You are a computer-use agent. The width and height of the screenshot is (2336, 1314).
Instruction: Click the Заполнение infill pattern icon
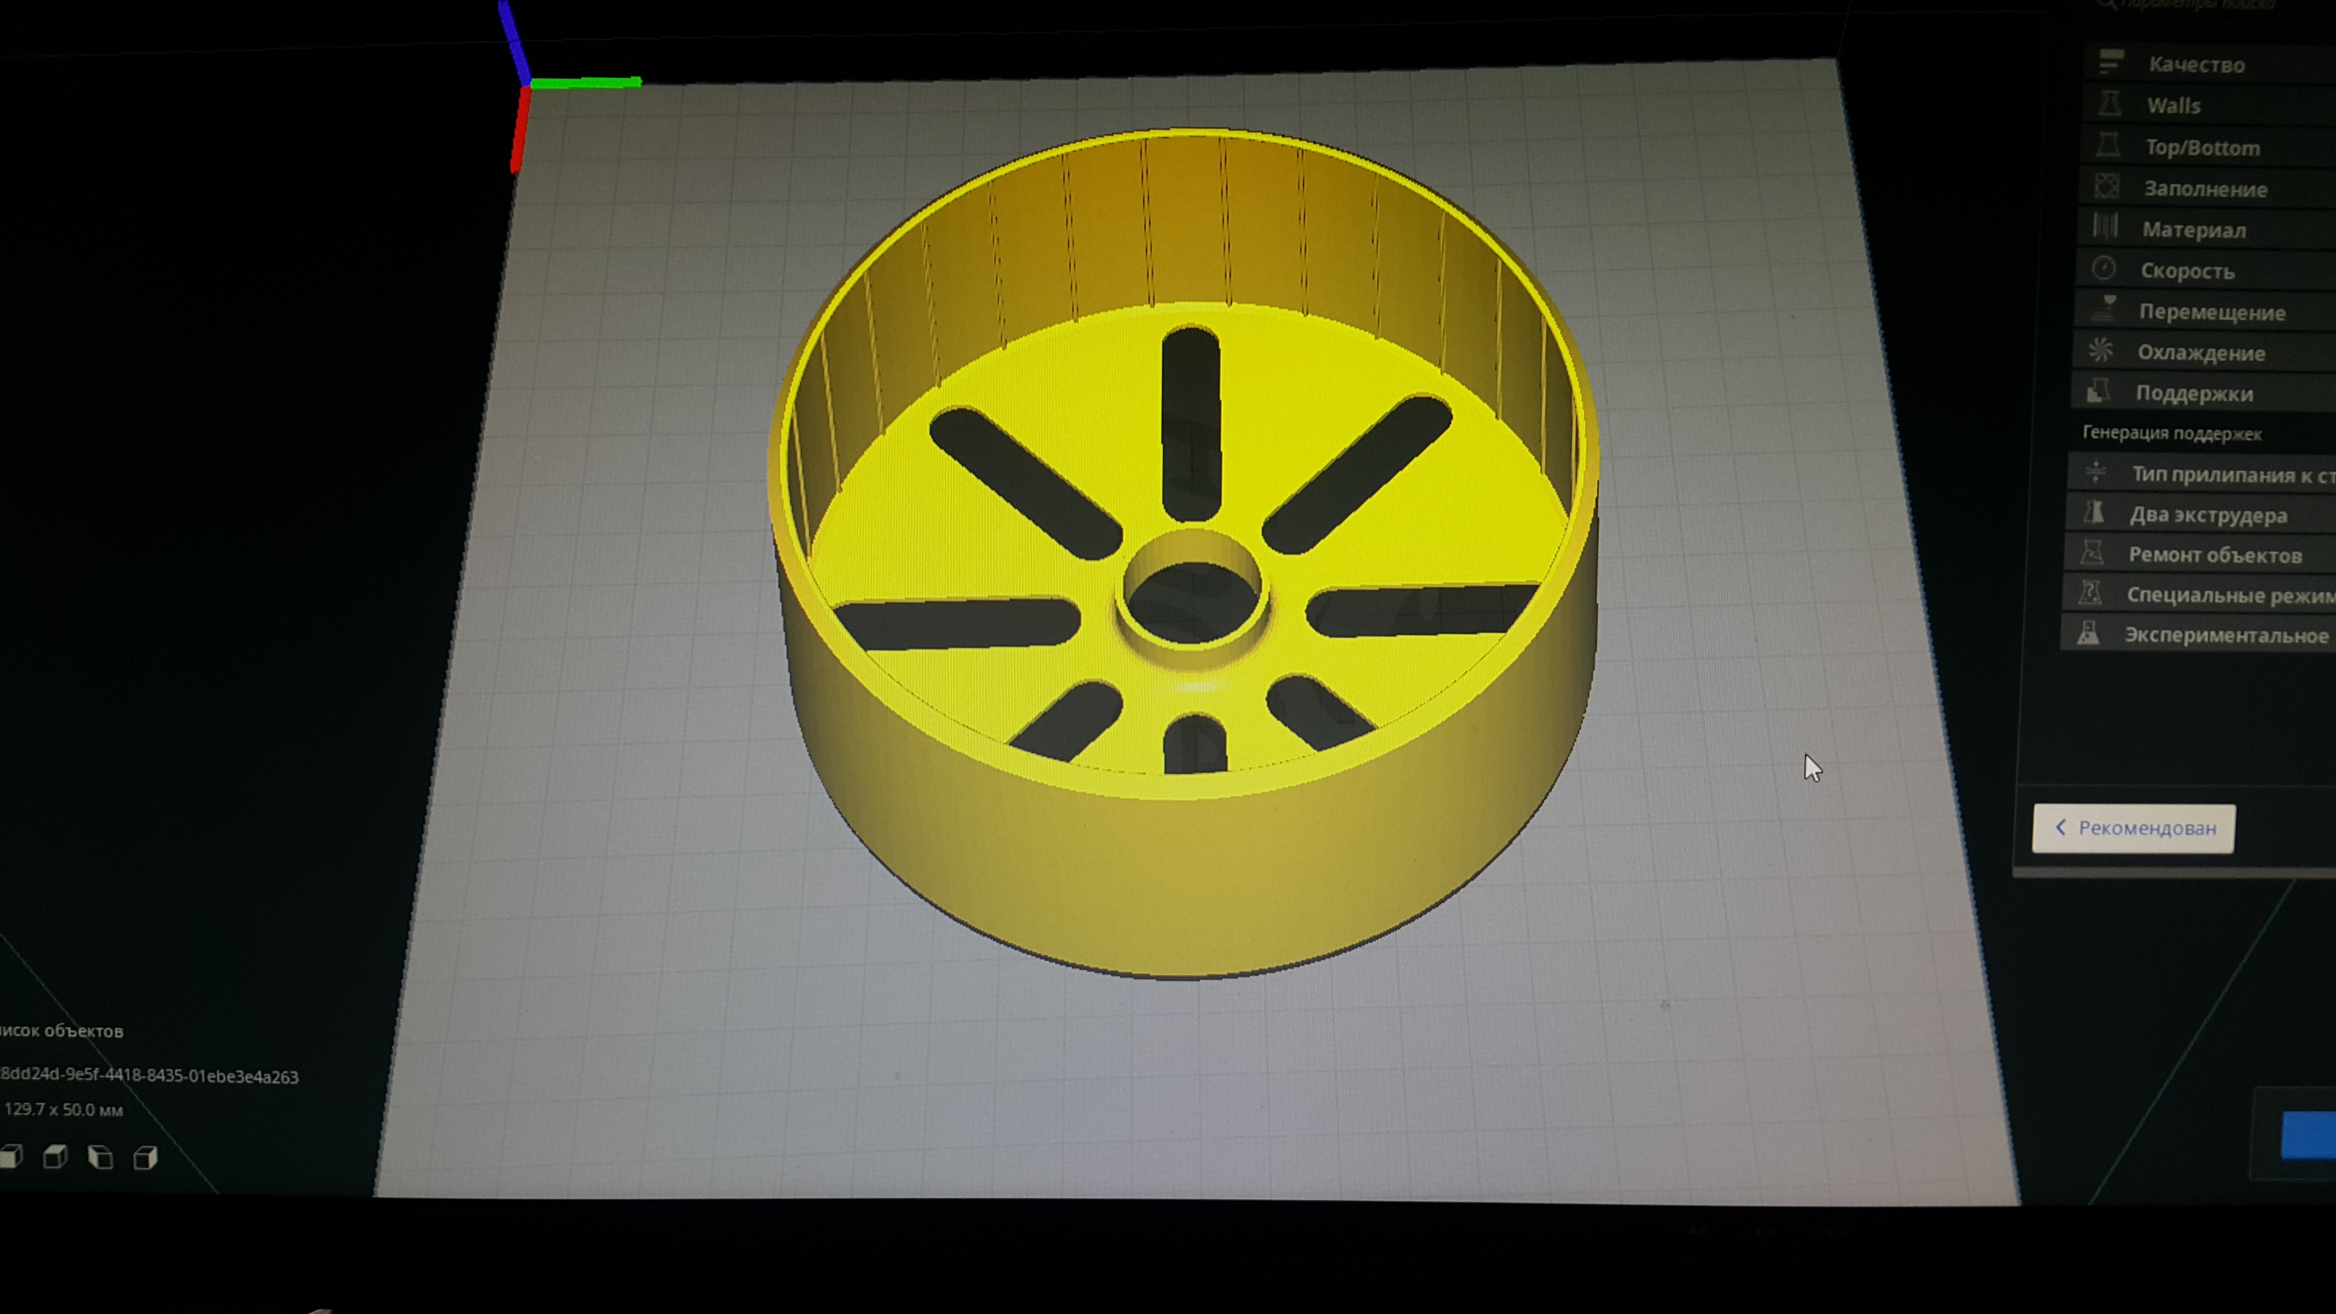(x=2106, y=187)
